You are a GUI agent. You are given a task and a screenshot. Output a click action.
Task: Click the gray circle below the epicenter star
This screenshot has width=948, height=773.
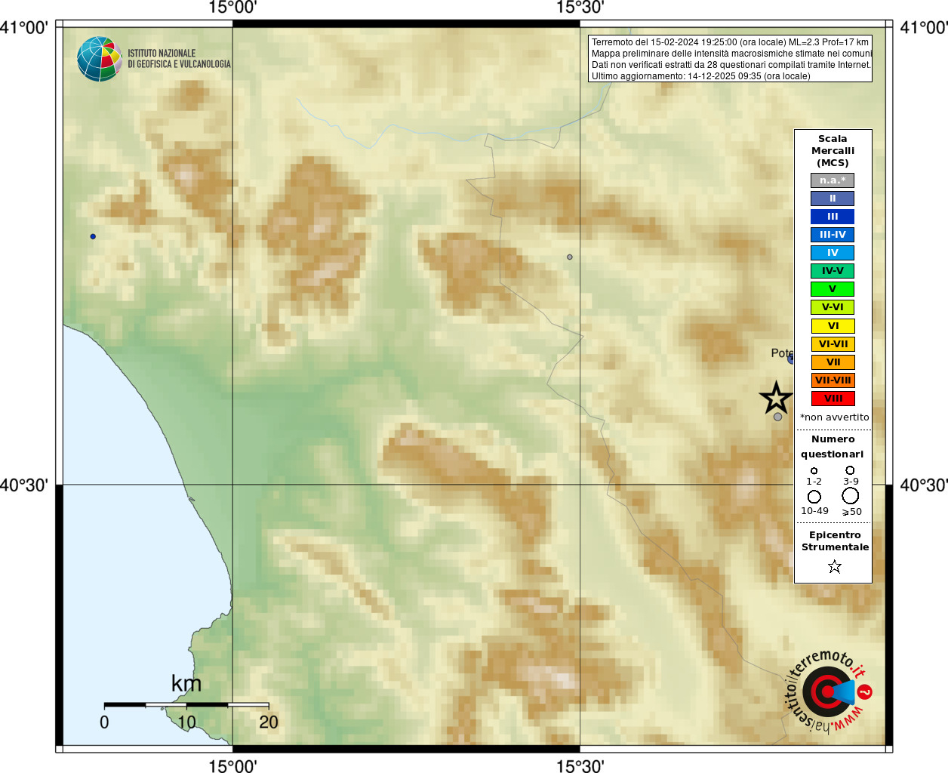coord(777,417)
